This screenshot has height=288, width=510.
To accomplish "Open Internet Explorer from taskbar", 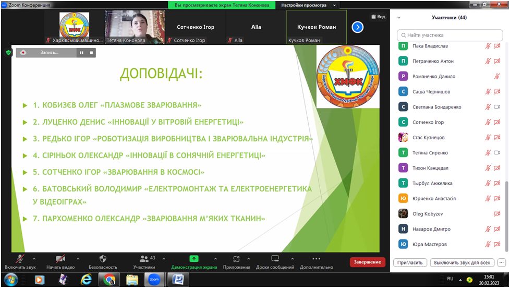I will 86,280.
